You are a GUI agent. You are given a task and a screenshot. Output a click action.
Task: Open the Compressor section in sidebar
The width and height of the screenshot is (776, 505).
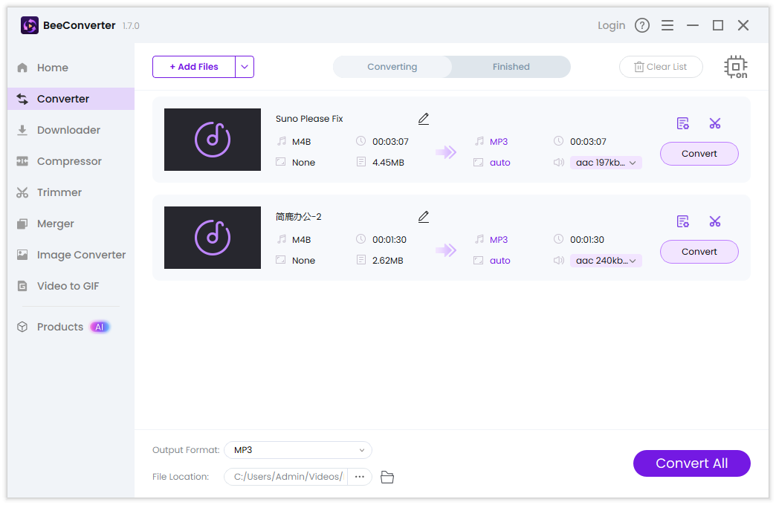pyautogui.click(x=69, y=161)
